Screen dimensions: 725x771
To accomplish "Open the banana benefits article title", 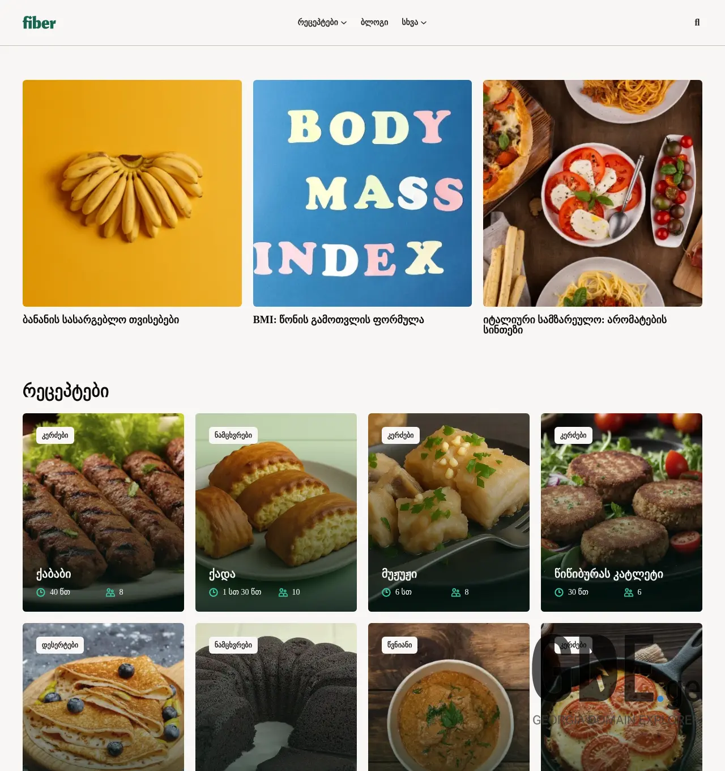I will pos(101,320).
